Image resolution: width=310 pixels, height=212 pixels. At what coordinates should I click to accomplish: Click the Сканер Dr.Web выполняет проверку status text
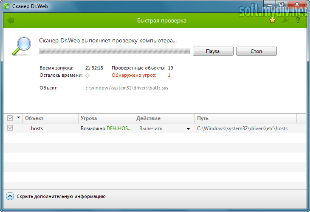(108, 40)
